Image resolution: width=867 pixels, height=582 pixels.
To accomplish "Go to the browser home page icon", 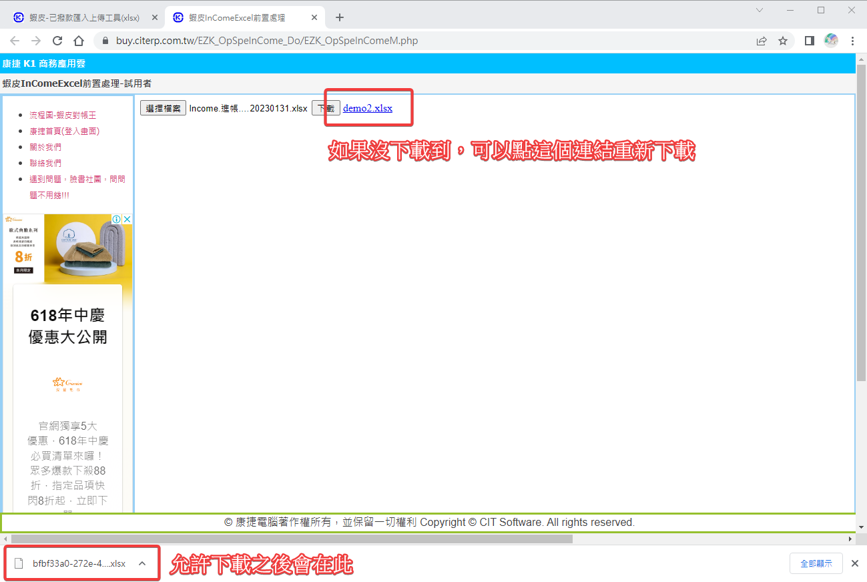I will (x=79, y=41).
